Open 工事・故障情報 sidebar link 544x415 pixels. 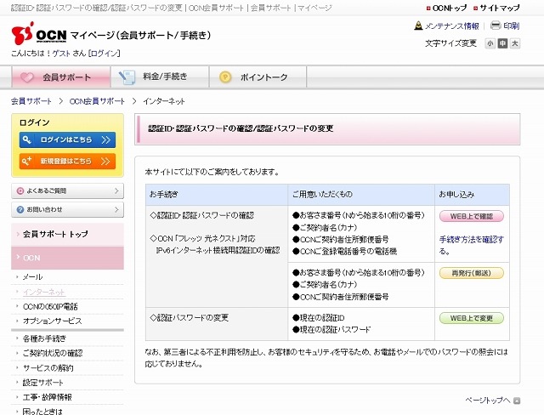pos(48,397)
